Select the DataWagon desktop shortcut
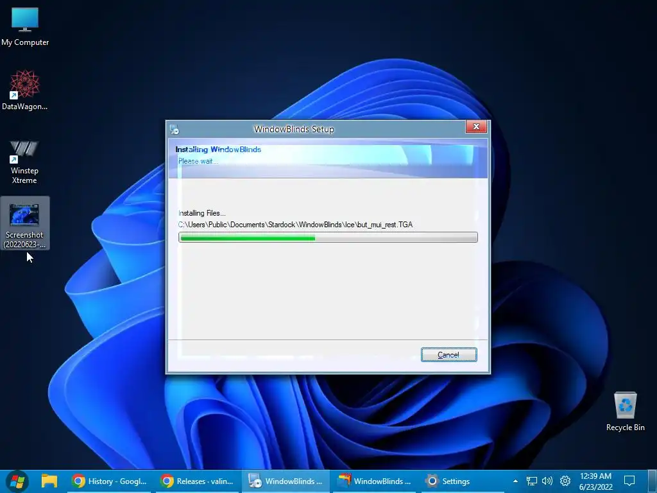 pyautogui.click(x=25, y=91)
